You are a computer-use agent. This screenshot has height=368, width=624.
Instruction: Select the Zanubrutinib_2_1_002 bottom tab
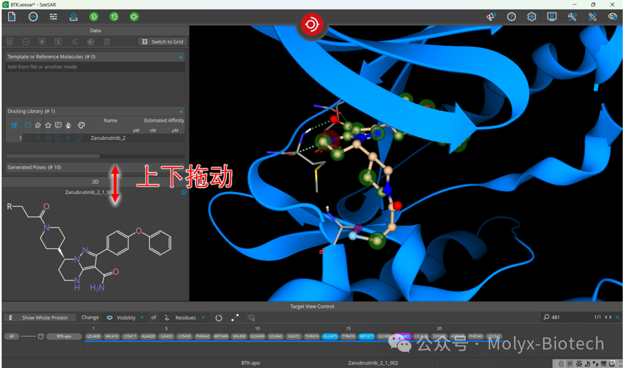point(373,363)
